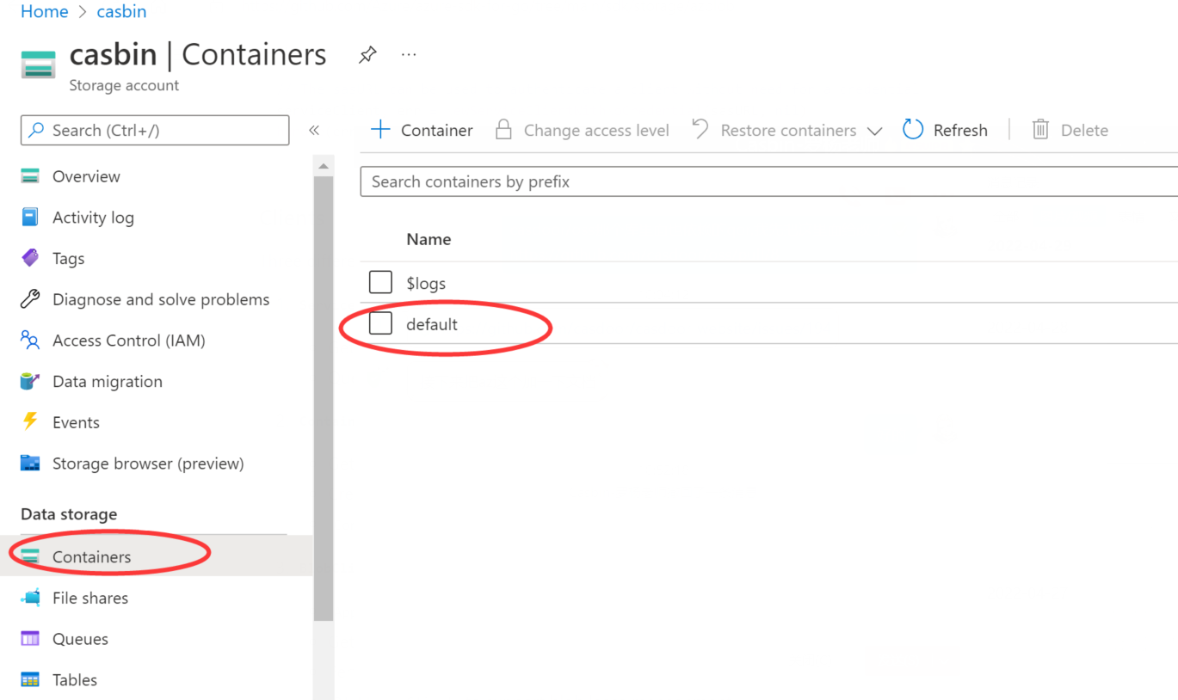Navigate to Home via the breadcrumb
This screenshot has width=1178, height=700.
tap(44, 11)
